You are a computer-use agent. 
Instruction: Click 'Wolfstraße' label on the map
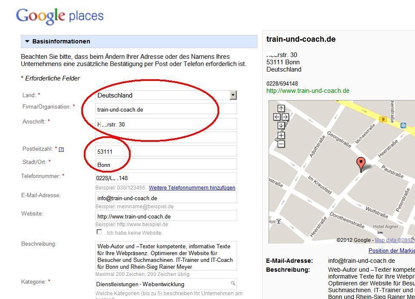click(377, 213)
